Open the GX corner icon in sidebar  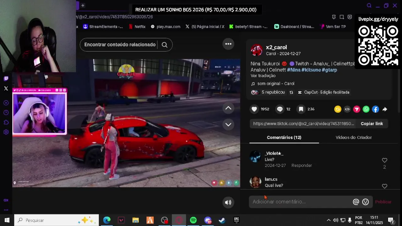(x=6, y=200)
